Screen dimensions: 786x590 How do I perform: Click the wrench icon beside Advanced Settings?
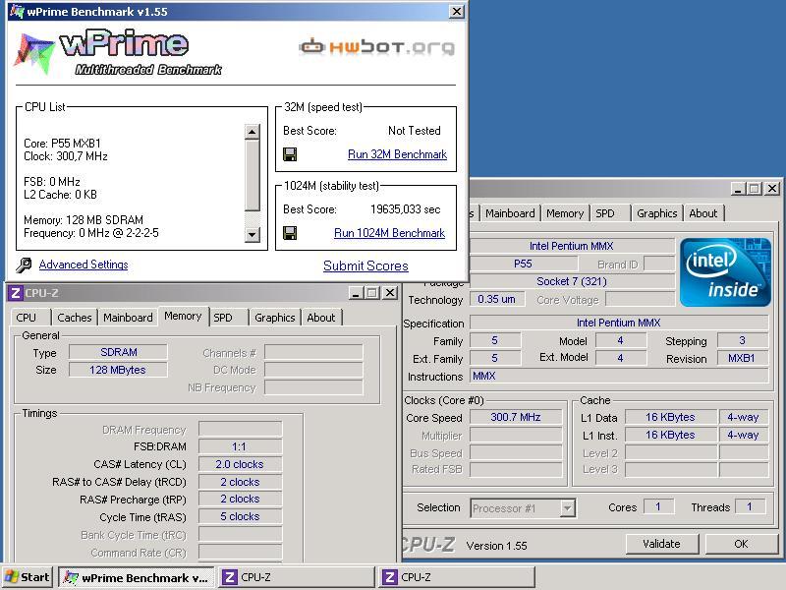pyautogui.click(x=23, y=265)
